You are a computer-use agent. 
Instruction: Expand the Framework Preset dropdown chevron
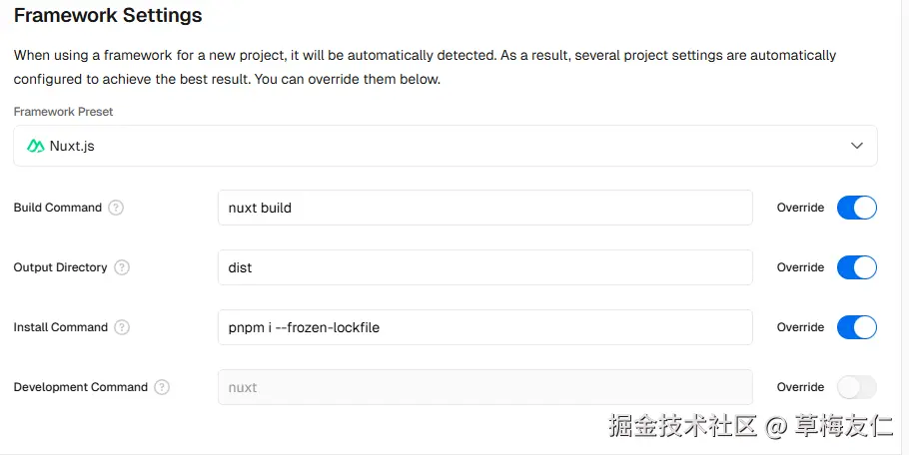(856, 146)
